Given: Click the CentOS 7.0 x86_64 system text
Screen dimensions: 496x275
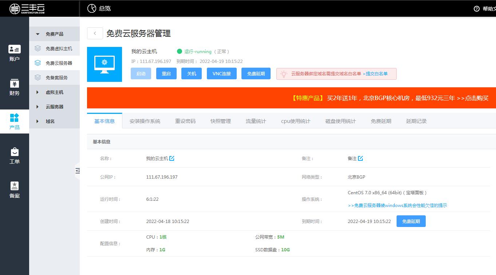Looking at the screenshot, I should pos(387,193).
